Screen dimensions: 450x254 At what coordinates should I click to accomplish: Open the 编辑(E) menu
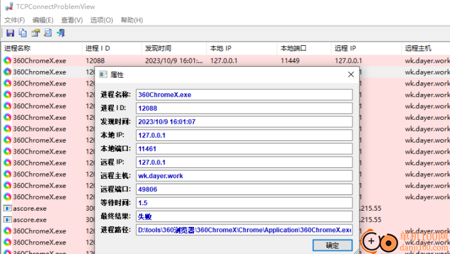click(43, 20)
